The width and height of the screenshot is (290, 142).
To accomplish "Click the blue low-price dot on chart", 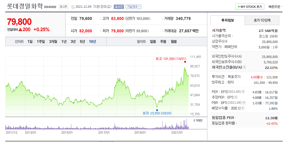I will (157, 110).
